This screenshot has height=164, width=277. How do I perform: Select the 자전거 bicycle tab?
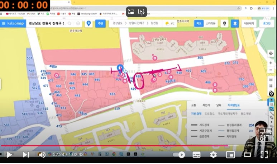pos(206,105)
